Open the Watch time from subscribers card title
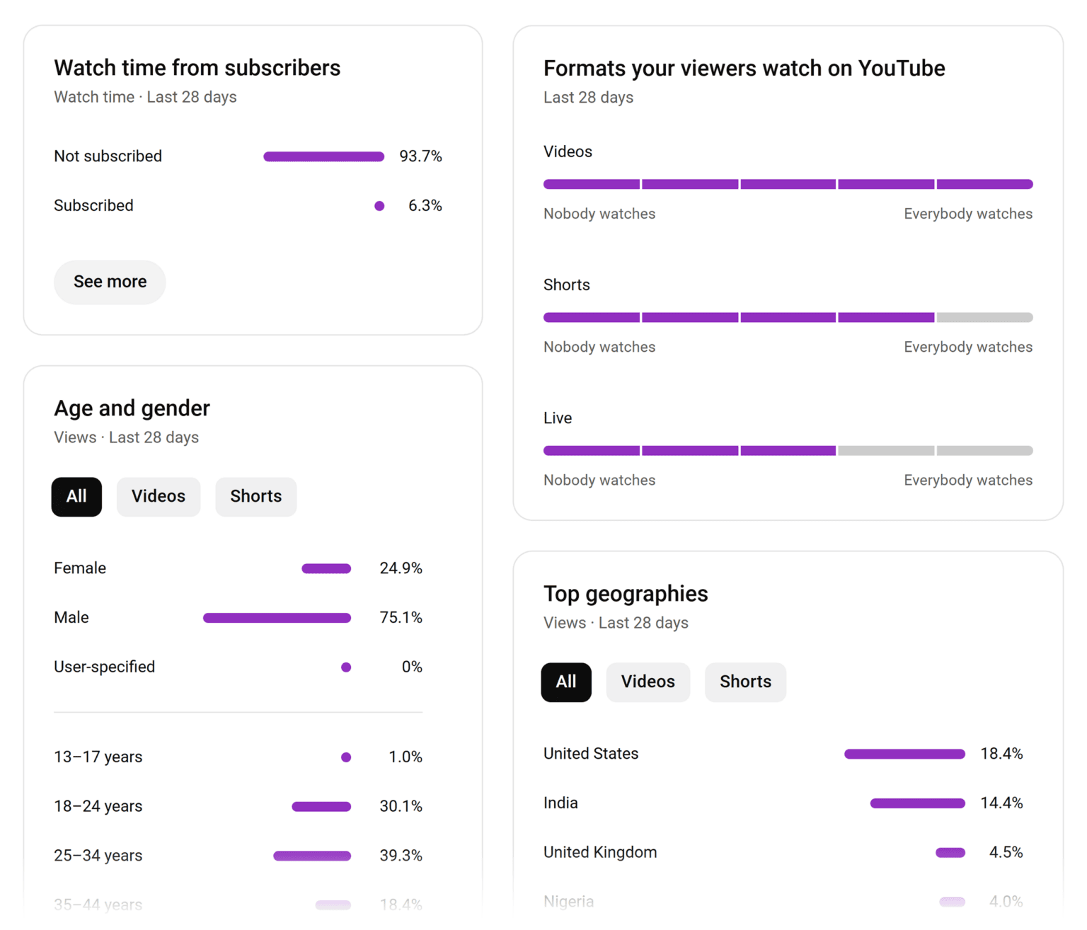The image size is (1087, 930). pyautogui.click(x=197, y=67)
